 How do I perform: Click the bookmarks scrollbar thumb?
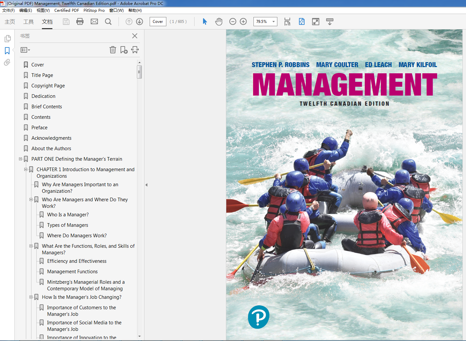[140, 72]
